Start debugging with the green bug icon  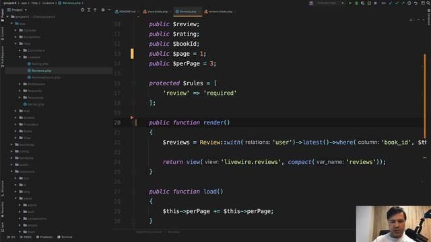coord(356,3)
